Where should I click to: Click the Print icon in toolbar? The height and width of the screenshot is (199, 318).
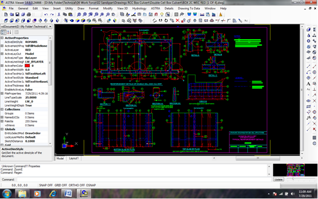pyautogui.click(x=29, y=15)
